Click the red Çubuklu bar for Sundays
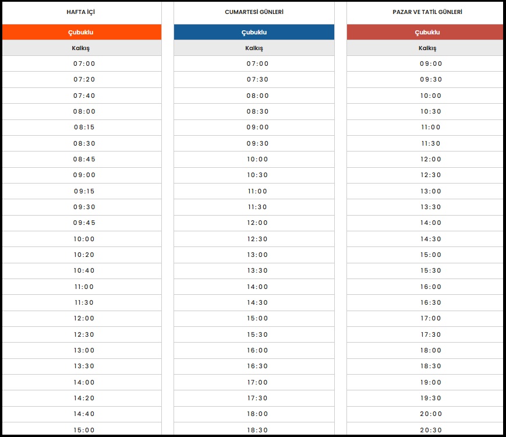Screen dimensions: 506x437 pos(427,33)
